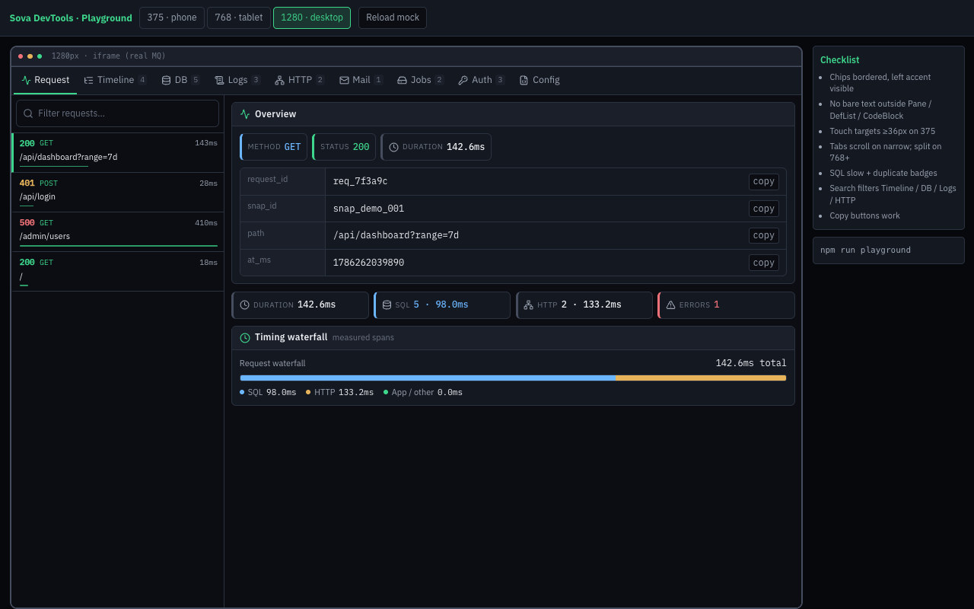The image size is (974, 609).
Task: Click the METHOD GET chip
Action: click(x=274, y=147)
